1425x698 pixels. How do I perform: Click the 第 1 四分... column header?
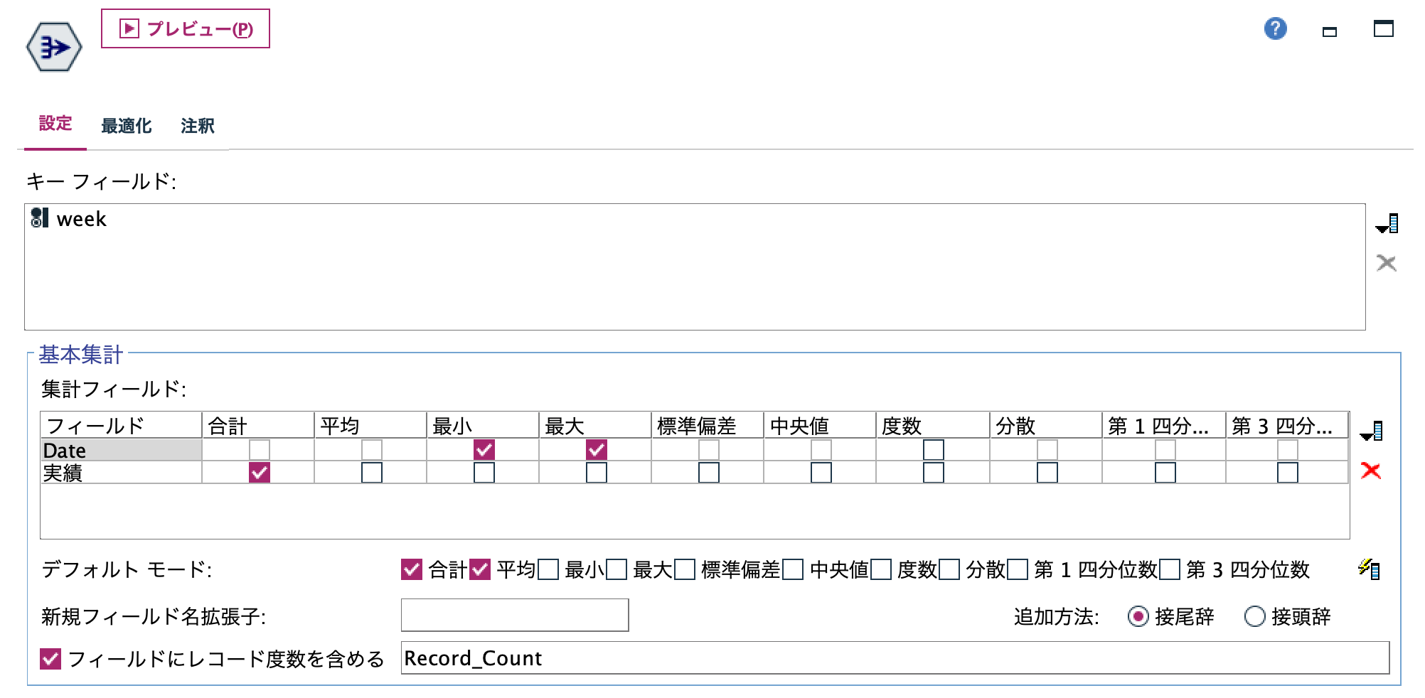pyautogui.click(x=1164, y=426)
